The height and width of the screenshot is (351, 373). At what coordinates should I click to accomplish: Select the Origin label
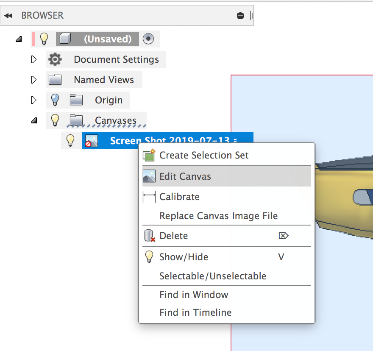[x=109, y=100]
